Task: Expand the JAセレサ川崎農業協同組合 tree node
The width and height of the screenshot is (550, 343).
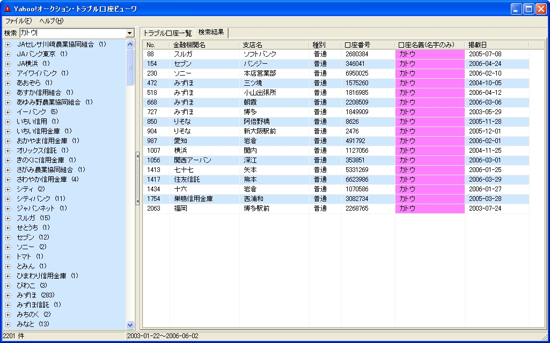Action: click(x=8, y=44)
